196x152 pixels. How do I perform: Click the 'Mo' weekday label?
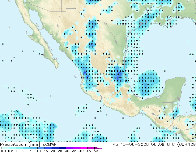pyautogui.click(x=115, y=145)
